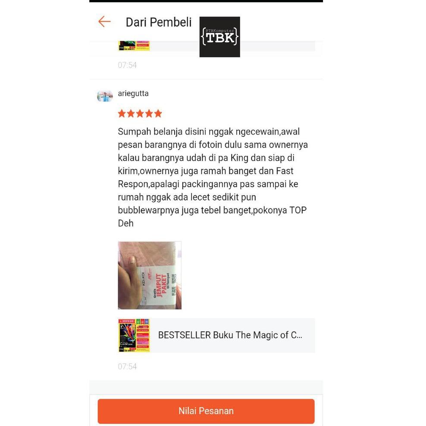The height and width of the screenshot is (426, 426).
Task: Open the TBK Komputer logo
Action: tap(219, 37)
